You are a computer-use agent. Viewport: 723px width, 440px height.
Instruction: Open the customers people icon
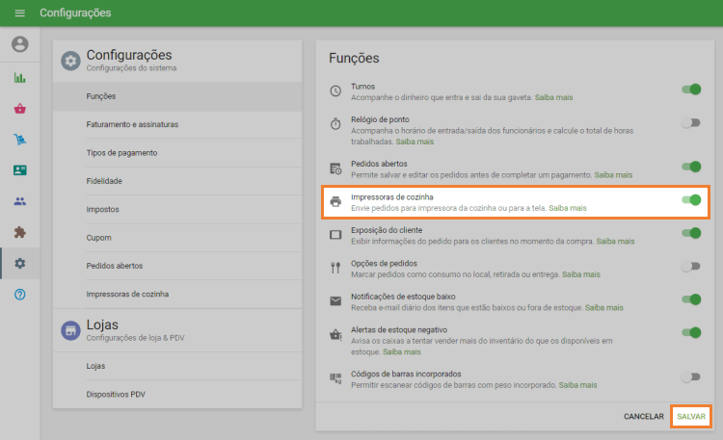click(x=20, y=201)
